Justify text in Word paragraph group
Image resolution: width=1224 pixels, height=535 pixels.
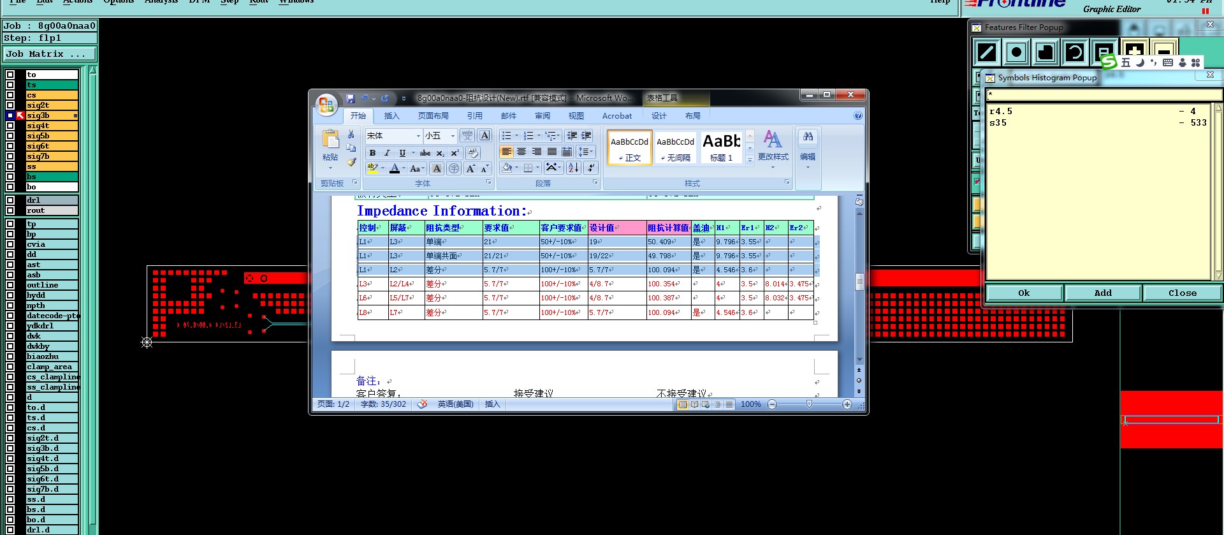point(551,152)
